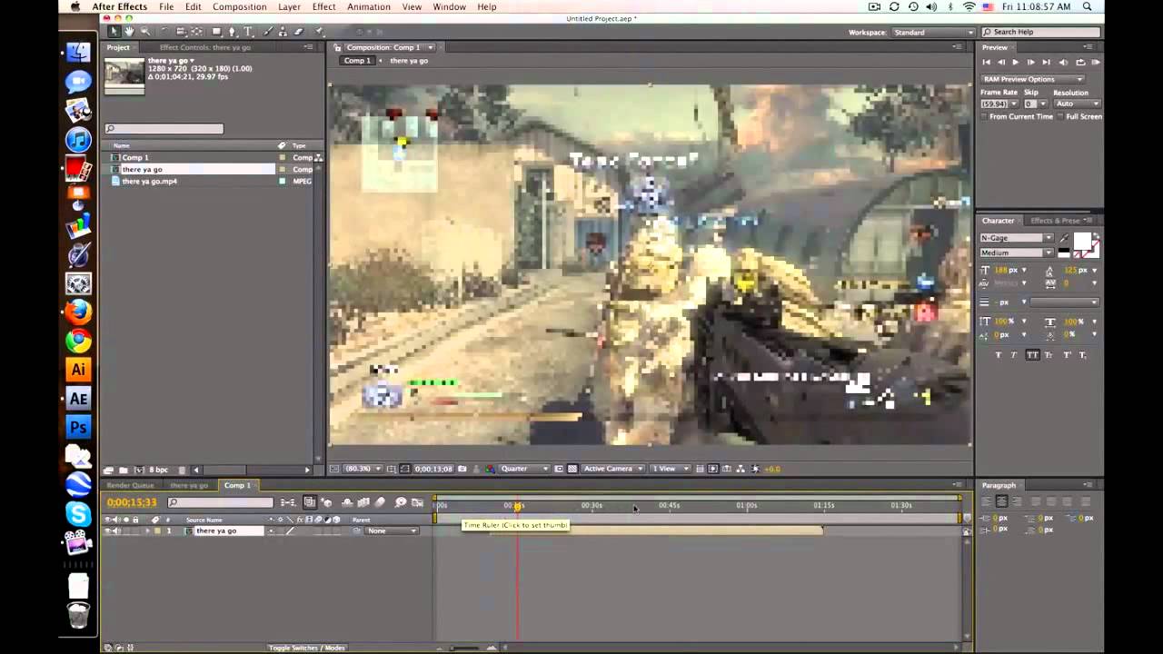Open the Layer menu

pyautogui.click(x=289, y=6)
